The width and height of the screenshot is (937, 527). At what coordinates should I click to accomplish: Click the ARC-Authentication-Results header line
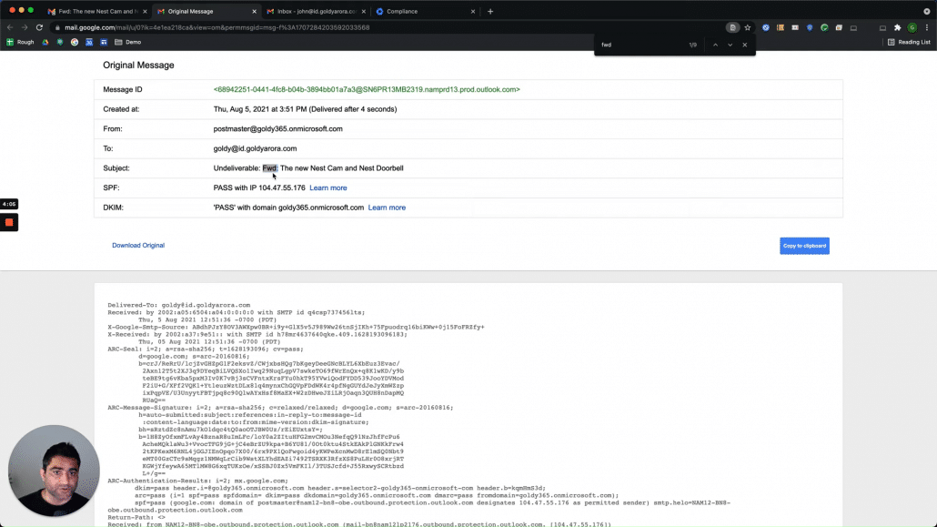[x=197, y=481]
